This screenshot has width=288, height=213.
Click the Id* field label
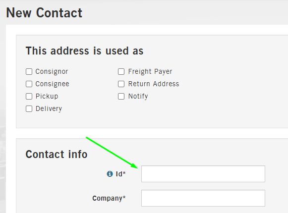tap(120, 174)
